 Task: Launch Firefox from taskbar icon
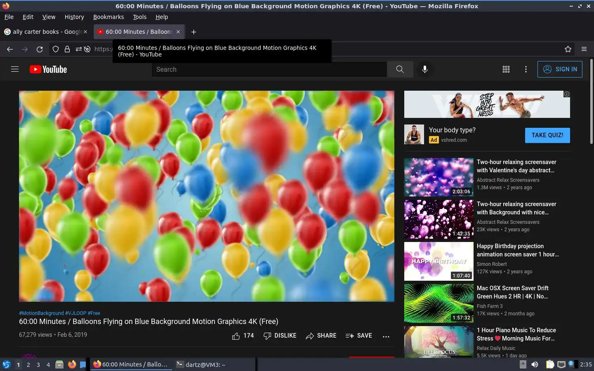tap(72, 364)
